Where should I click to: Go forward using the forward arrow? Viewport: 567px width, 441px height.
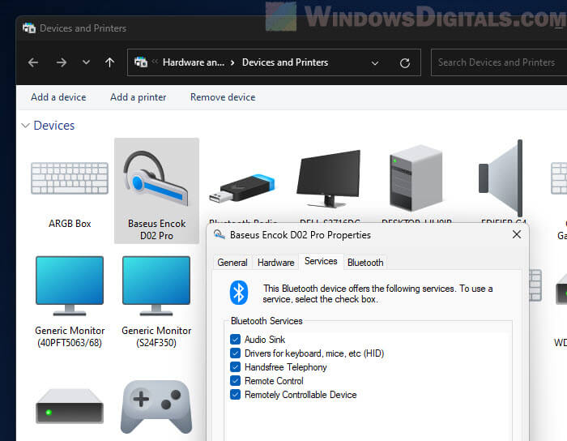[62, 62]
